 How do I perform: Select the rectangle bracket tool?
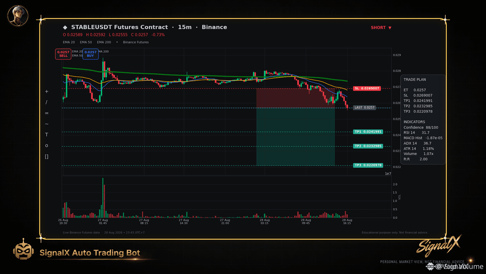click(47, 156)
